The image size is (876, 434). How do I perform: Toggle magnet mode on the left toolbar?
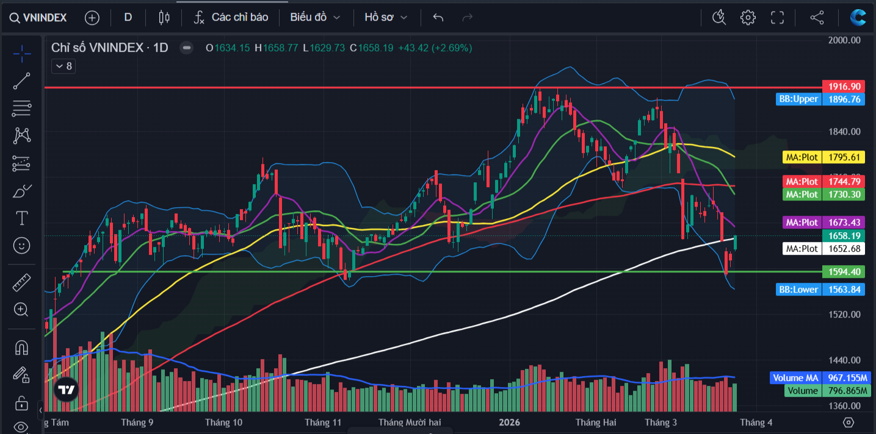[x=22, y=347]
